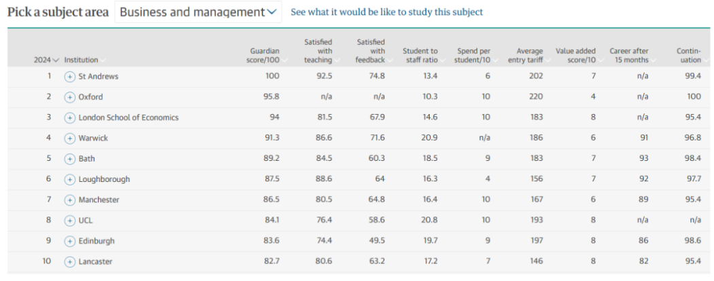Click plus icon beside London School of Economics

coord(69,117)
